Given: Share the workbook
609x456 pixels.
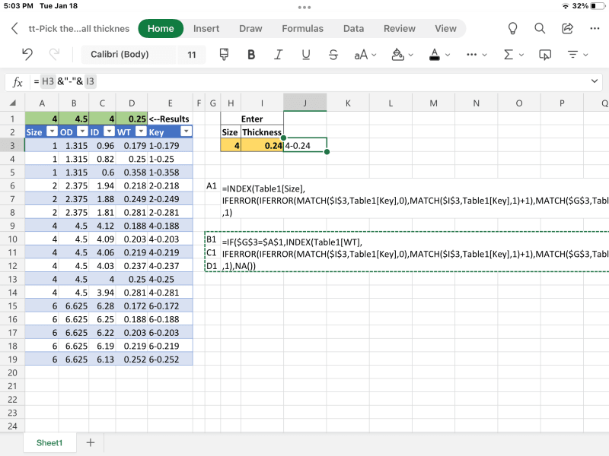Looking at the screenshot, I should point(567,28).
